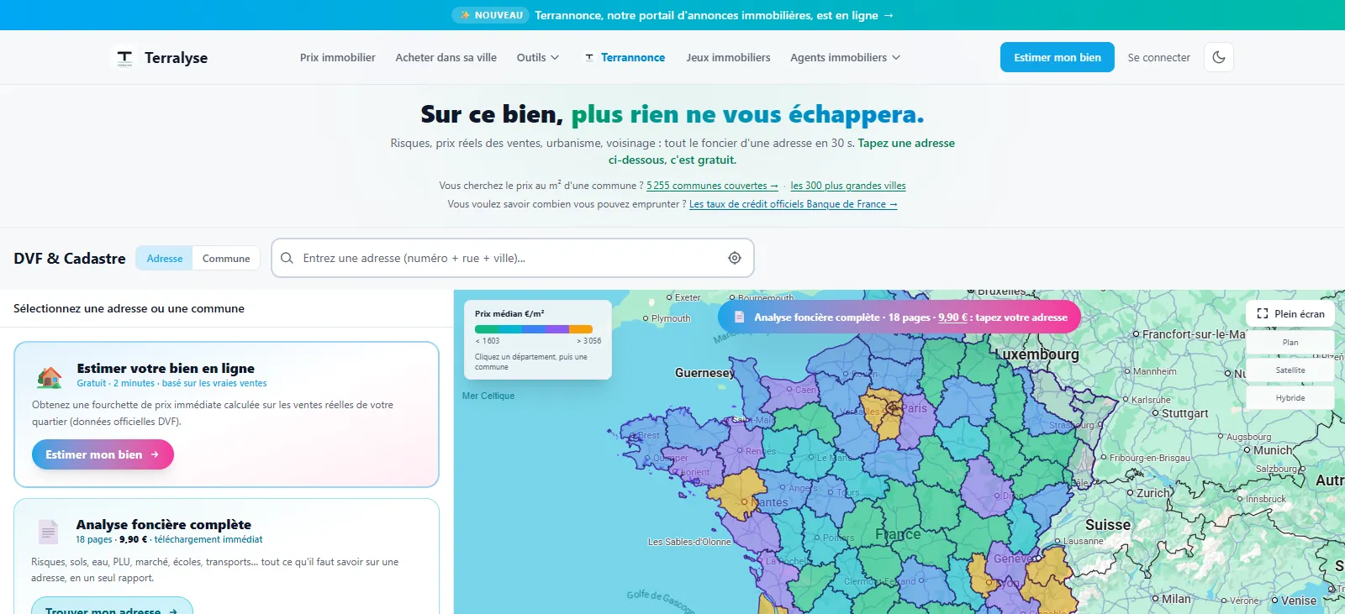Click the Plein écran map button
The width and height of the screenshot is (1345, 614).
pos(1290,313)
